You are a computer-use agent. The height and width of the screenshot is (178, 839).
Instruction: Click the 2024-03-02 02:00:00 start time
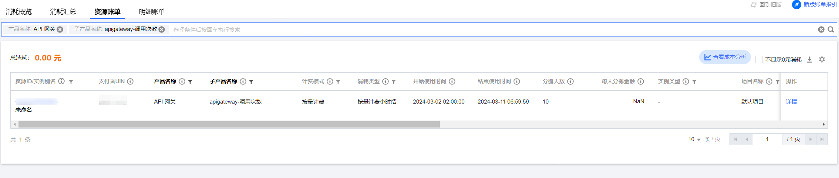439,102
